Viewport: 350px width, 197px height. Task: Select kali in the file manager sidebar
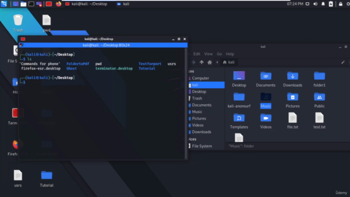click(207, 85)
